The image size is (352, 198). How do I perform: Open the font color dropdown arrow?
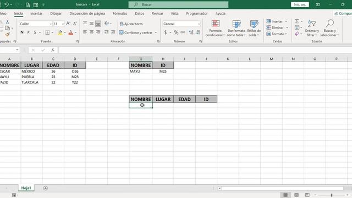[x=75, y=32]
